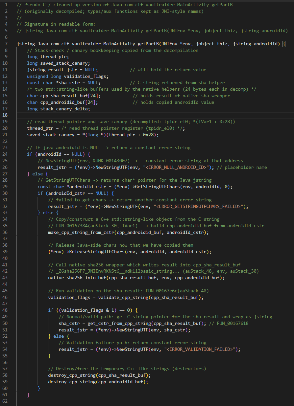Click the else keyword on line 52

click(59, 336)
